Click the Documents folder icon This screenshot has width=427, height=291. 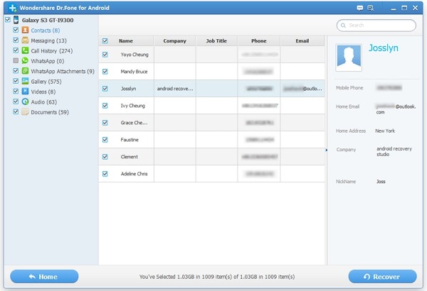[25, 111]
